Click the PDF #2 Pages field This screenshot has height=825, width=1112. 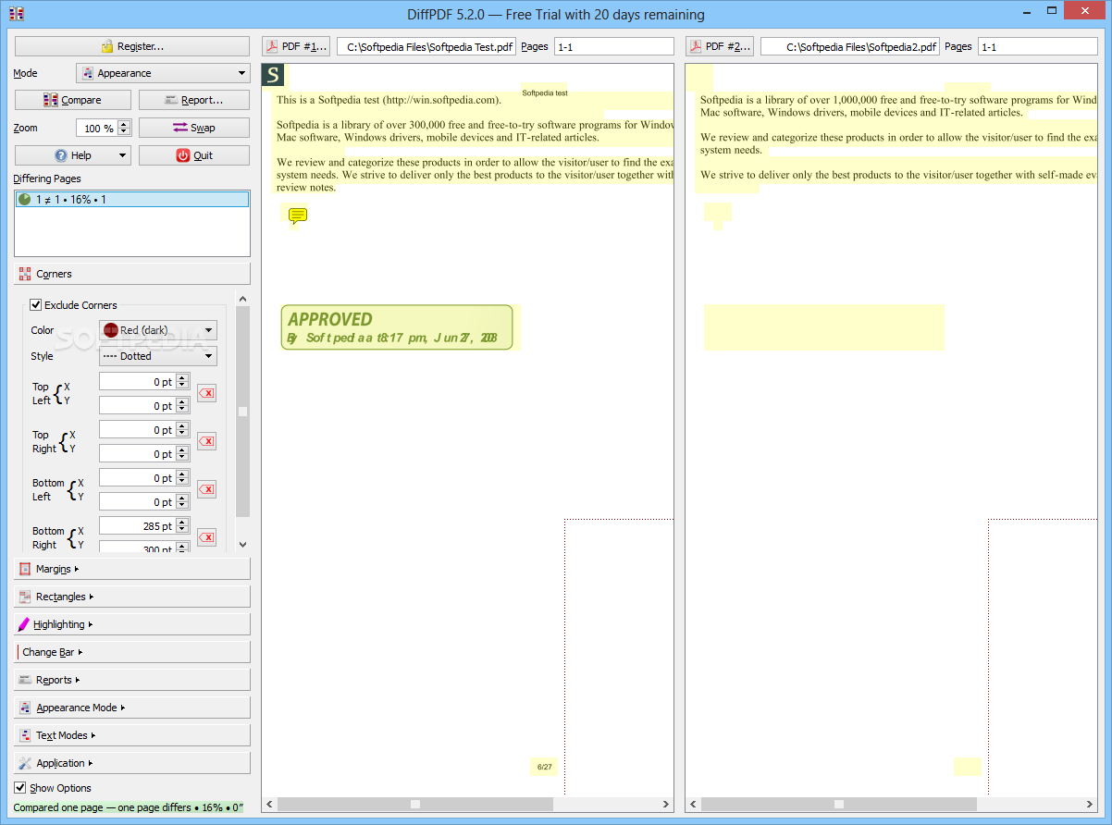coord(1038,46)
